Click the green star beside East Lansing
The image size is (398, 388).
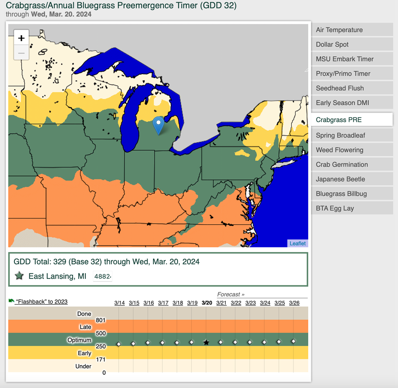[x=19, y=276]
